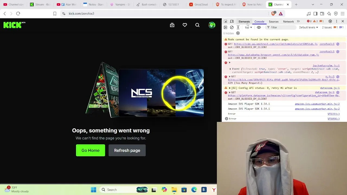
Task: Open the Brave Leo AI sparkle icon
Action: click(329, 14)
